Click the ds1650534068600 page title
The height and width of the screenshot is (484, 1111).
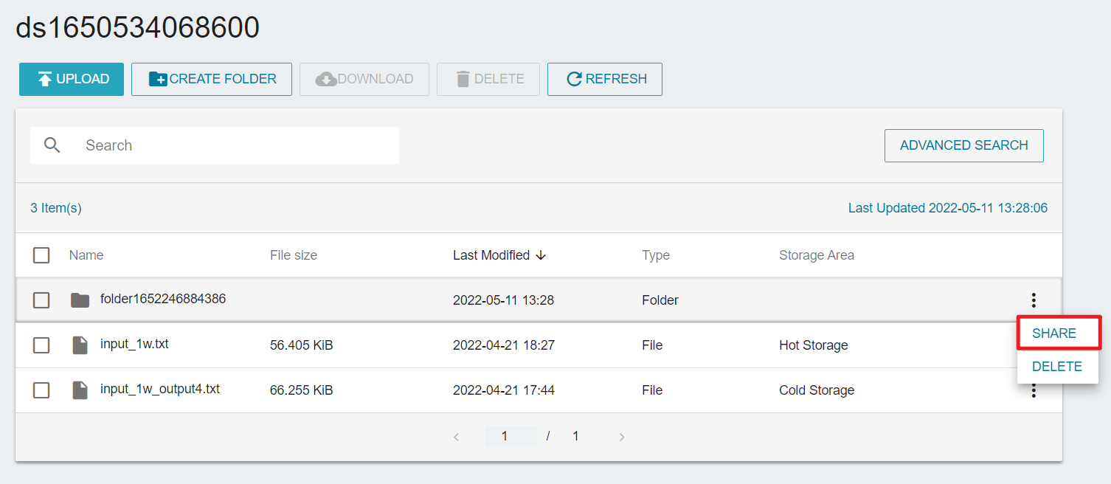tap(138, 28)
